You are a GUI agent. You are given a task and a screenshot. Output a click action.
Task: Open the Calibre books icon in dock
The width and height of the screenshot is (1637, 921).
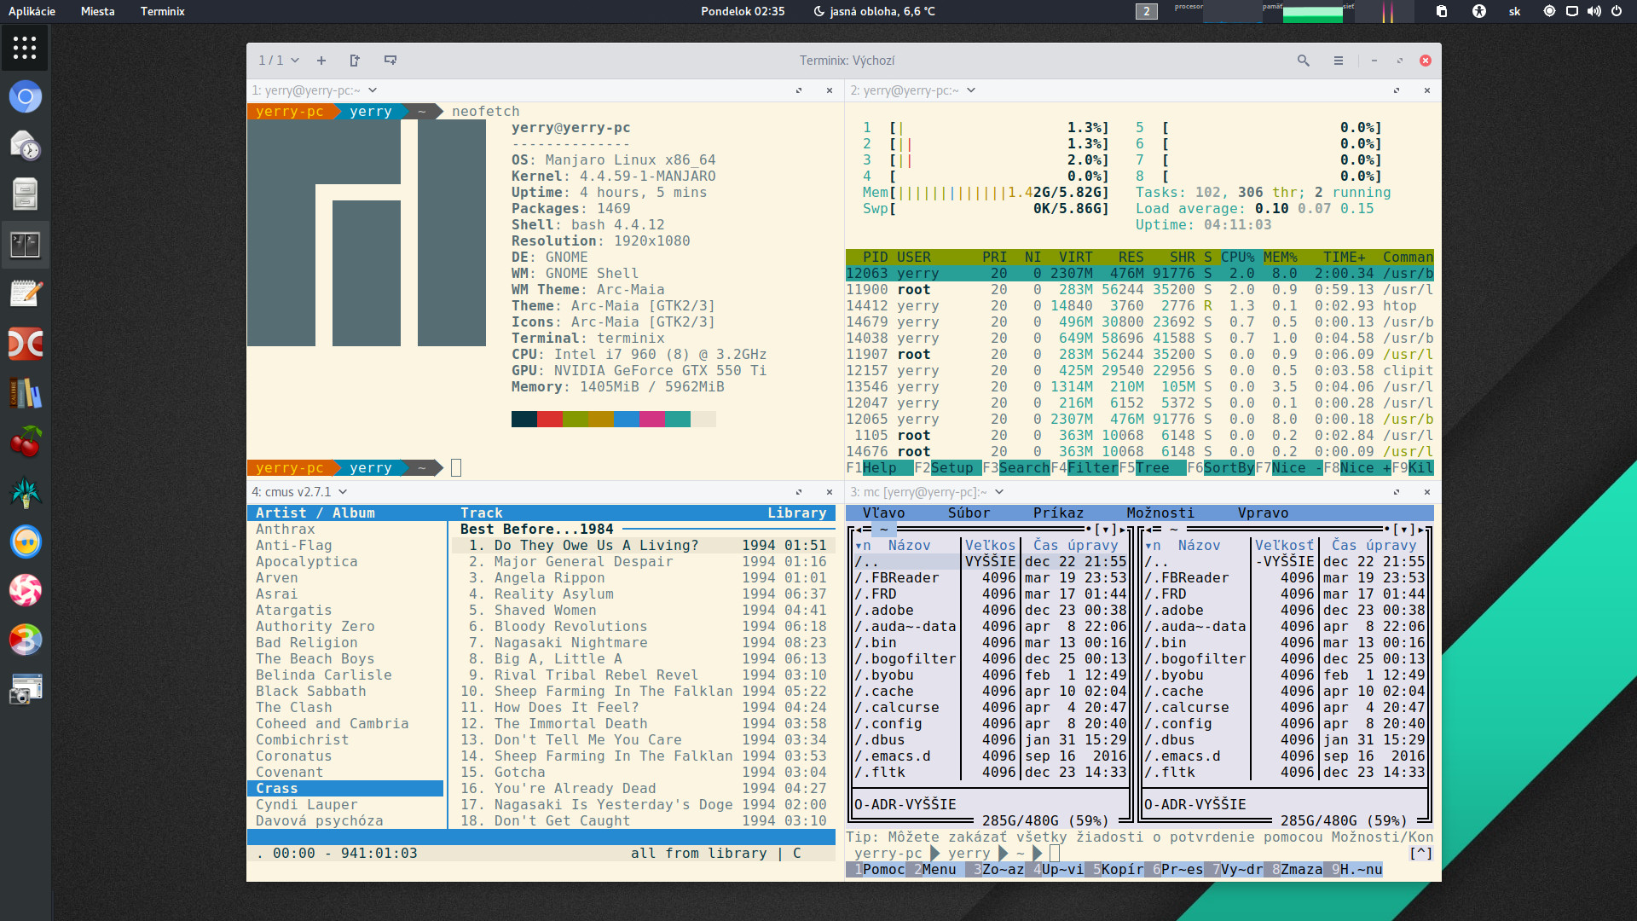tap(26, 393)
